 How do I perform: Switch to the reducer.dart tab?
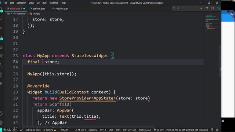click(62, 9)
